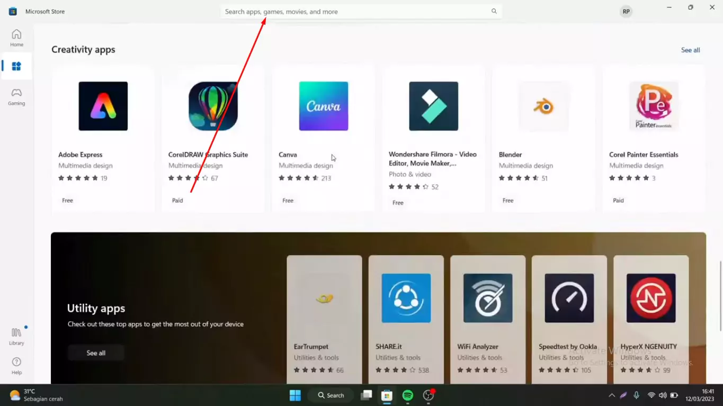Click the search apps input field
723x406 pixels.
coord(361,11)
